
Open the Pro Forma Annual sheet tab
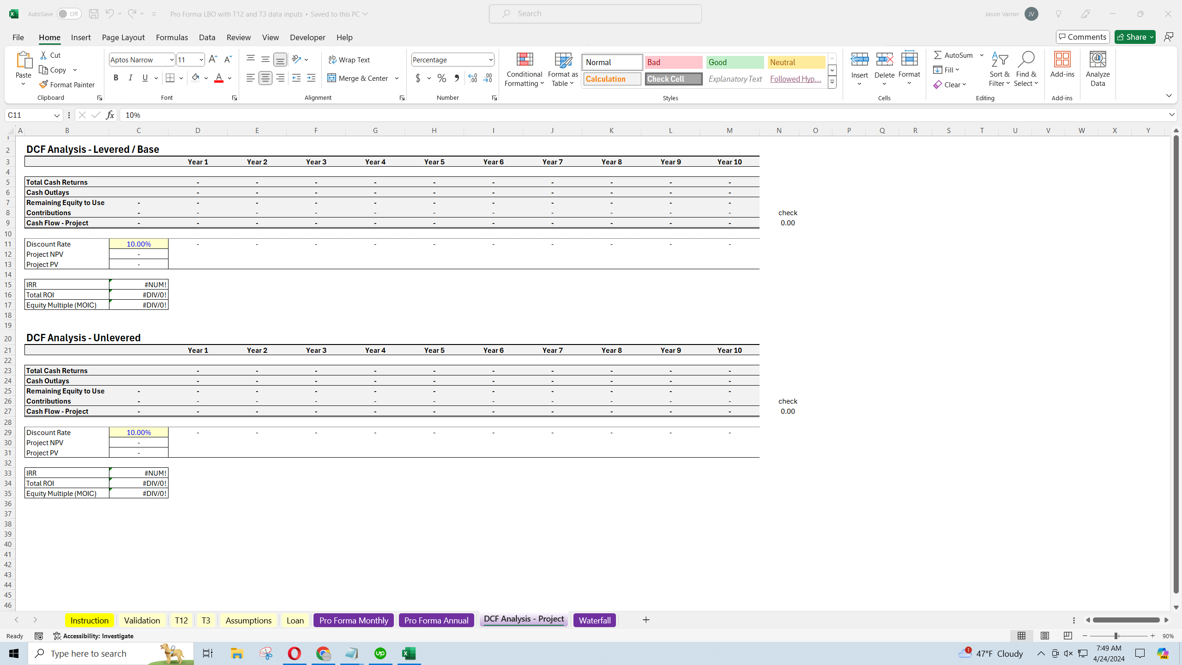[x=436, y=620]
